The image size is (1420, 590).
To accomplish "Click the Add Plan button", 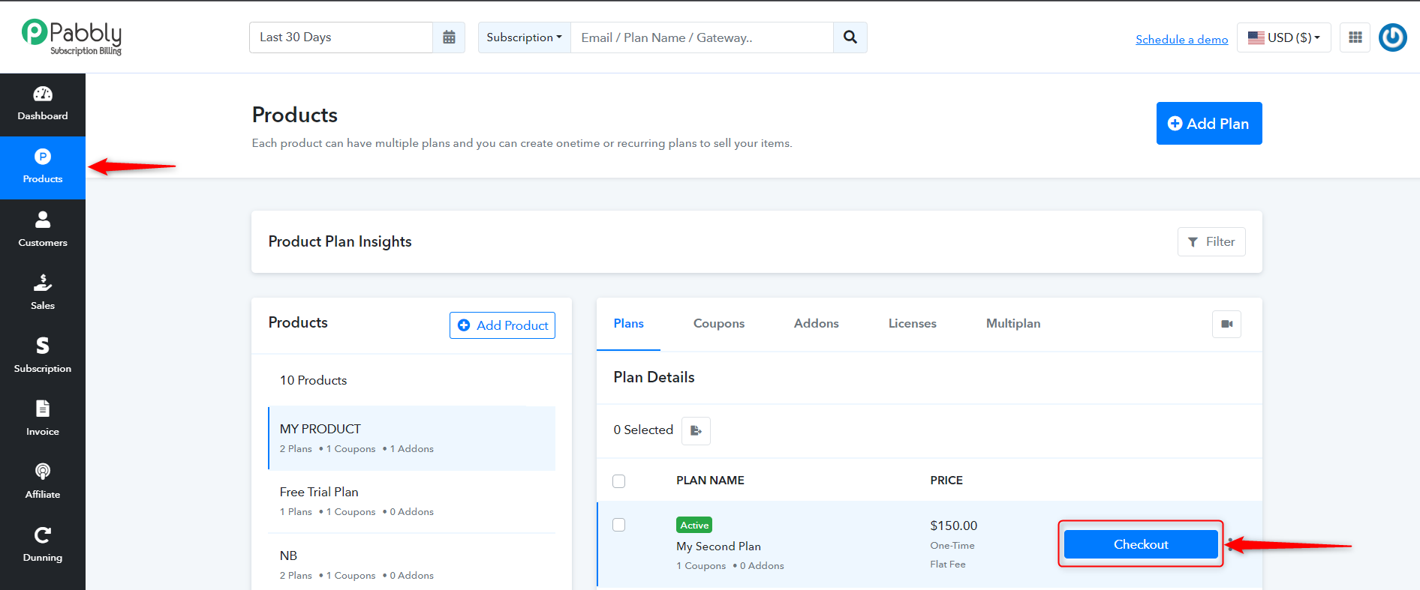I will tap(1209, 124).
